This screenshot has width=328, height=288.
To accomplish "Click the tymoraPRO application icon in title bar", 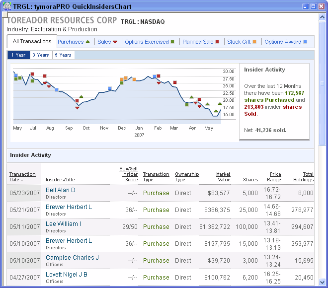I will [x=6, y=6].
